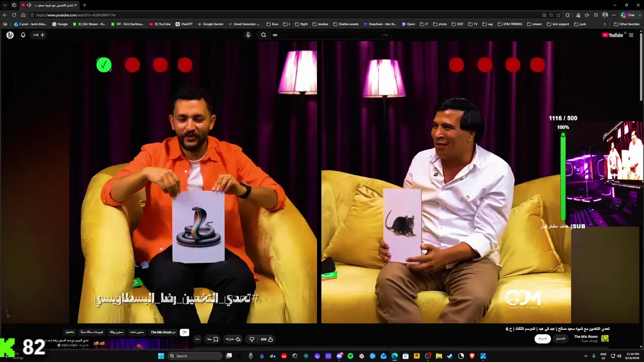Share the video

233,339
